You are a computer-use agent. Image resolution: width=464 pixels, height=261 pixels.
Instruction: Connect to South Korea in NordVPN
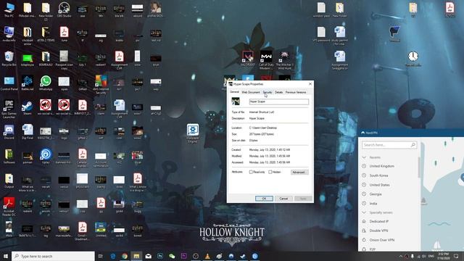click(378, 175)
